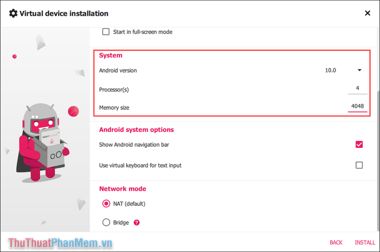The height and width of the screenshot is (252, 380).
Task: Select the Bridge network mode
Action: coord(106,222)
